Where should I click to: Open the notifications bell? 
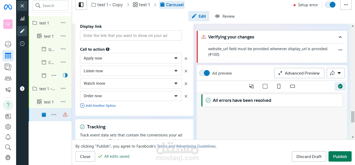pos(8,137)
